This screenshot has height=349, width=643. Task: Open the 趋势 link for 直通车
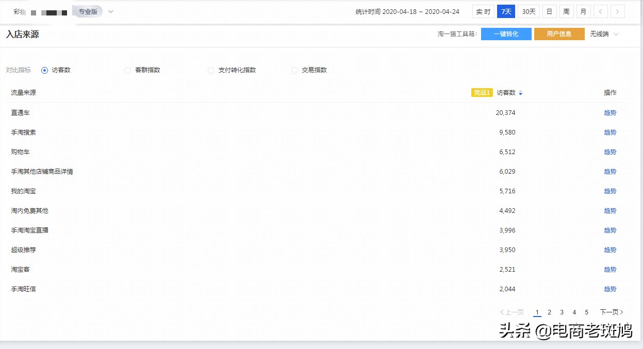(x=609, y=112)
